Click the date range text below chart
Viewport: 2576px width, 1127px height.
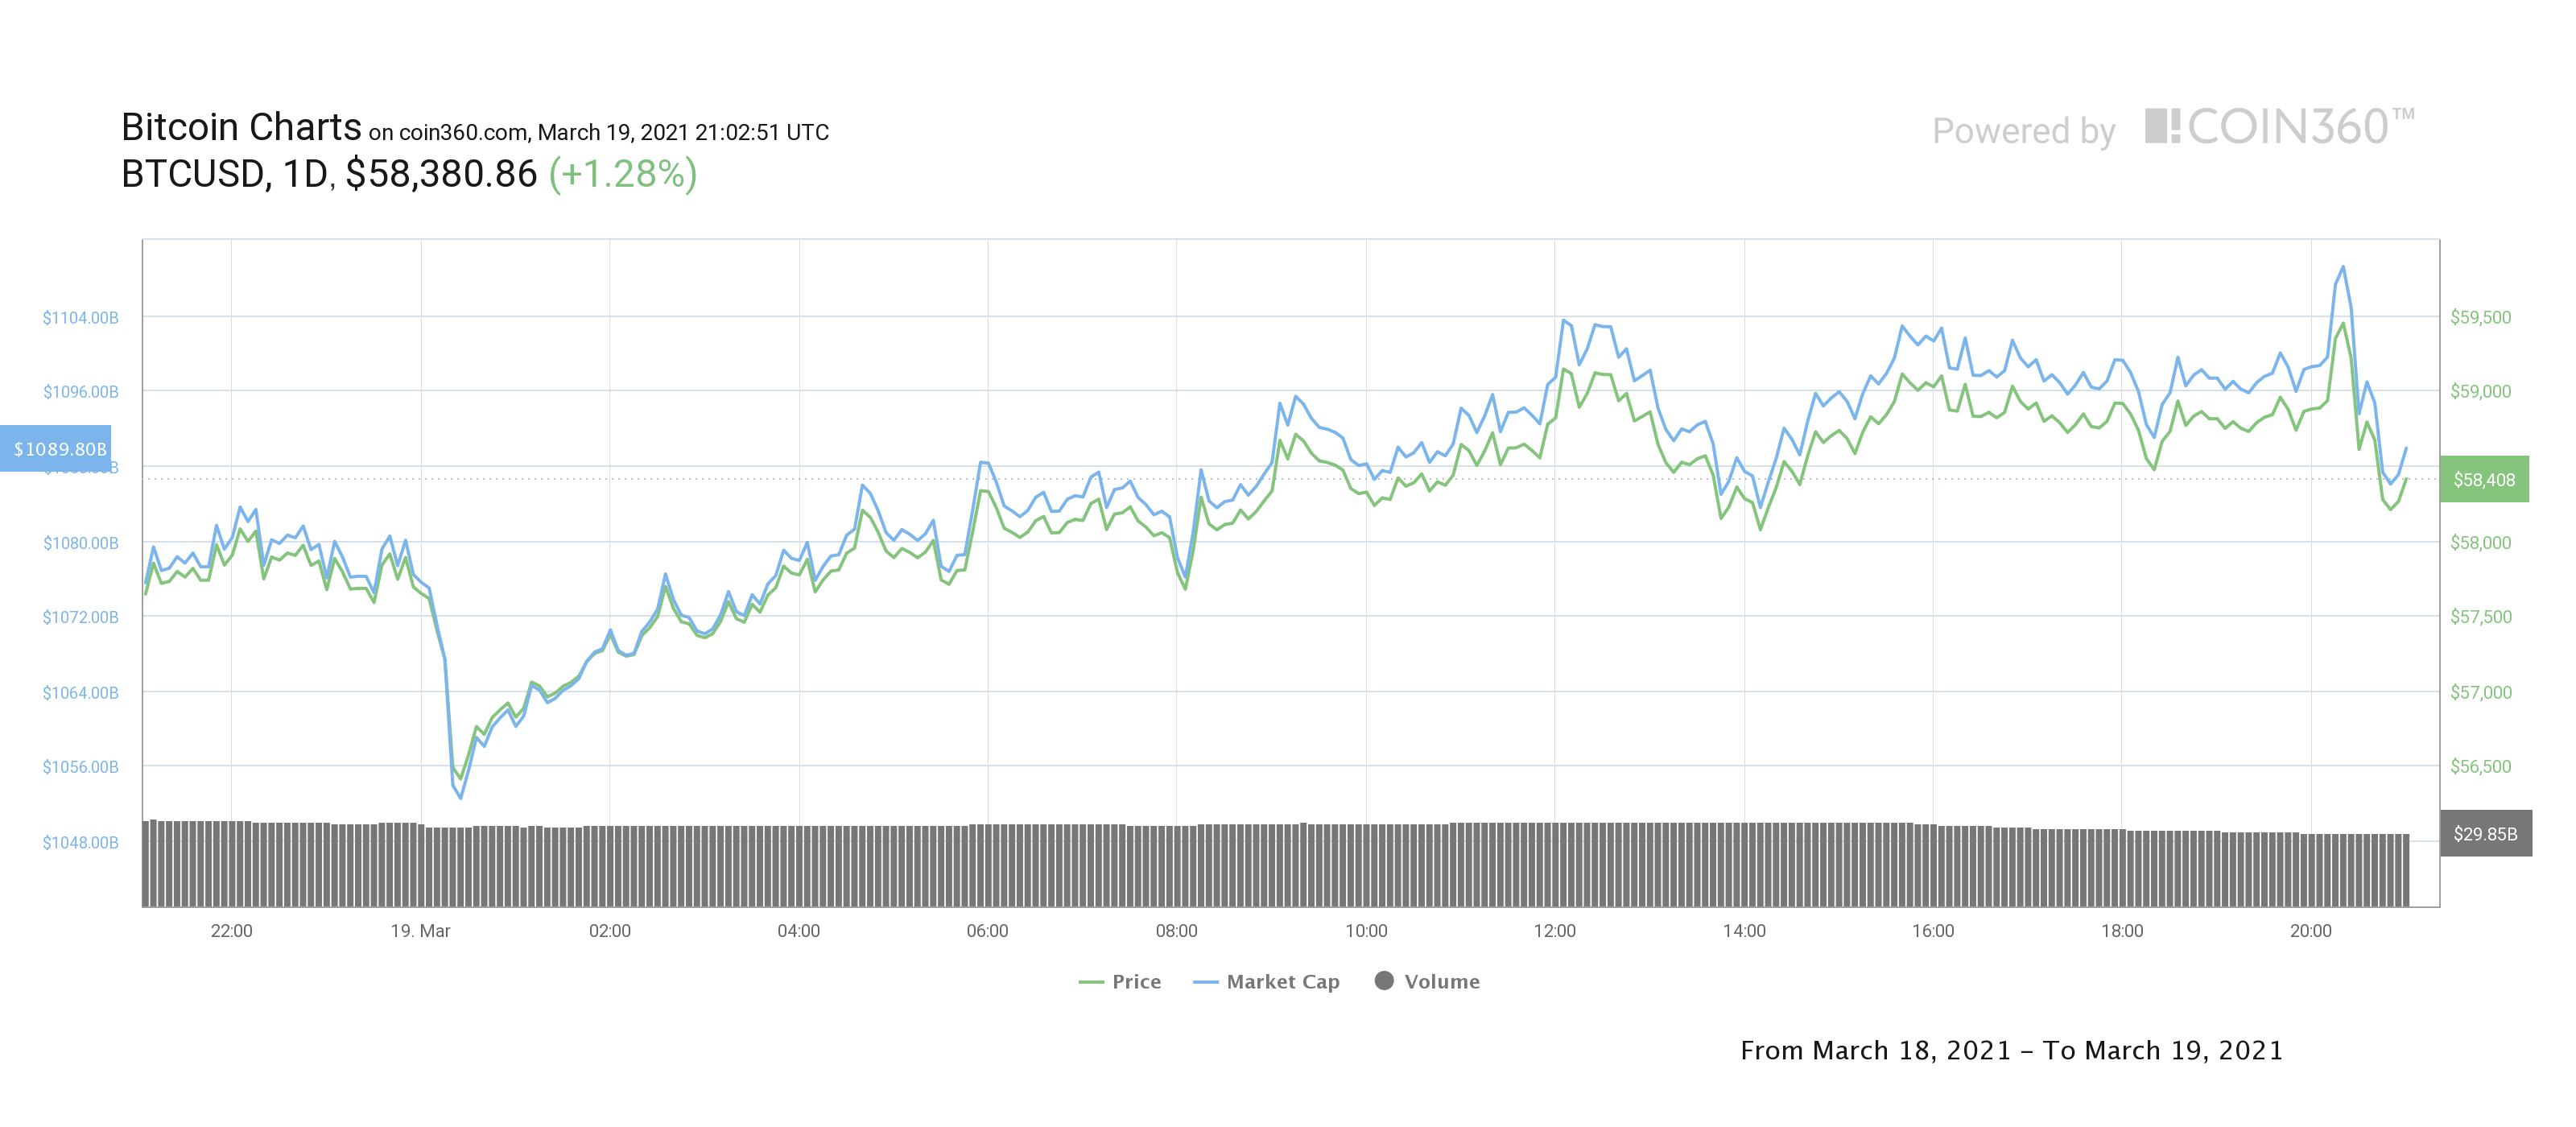click(2011, 1050)
